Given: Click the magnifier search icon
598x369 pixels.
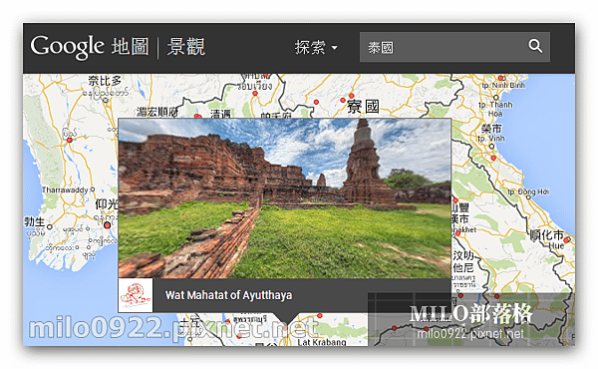Looking at the screenshot, I should [535, 46].
